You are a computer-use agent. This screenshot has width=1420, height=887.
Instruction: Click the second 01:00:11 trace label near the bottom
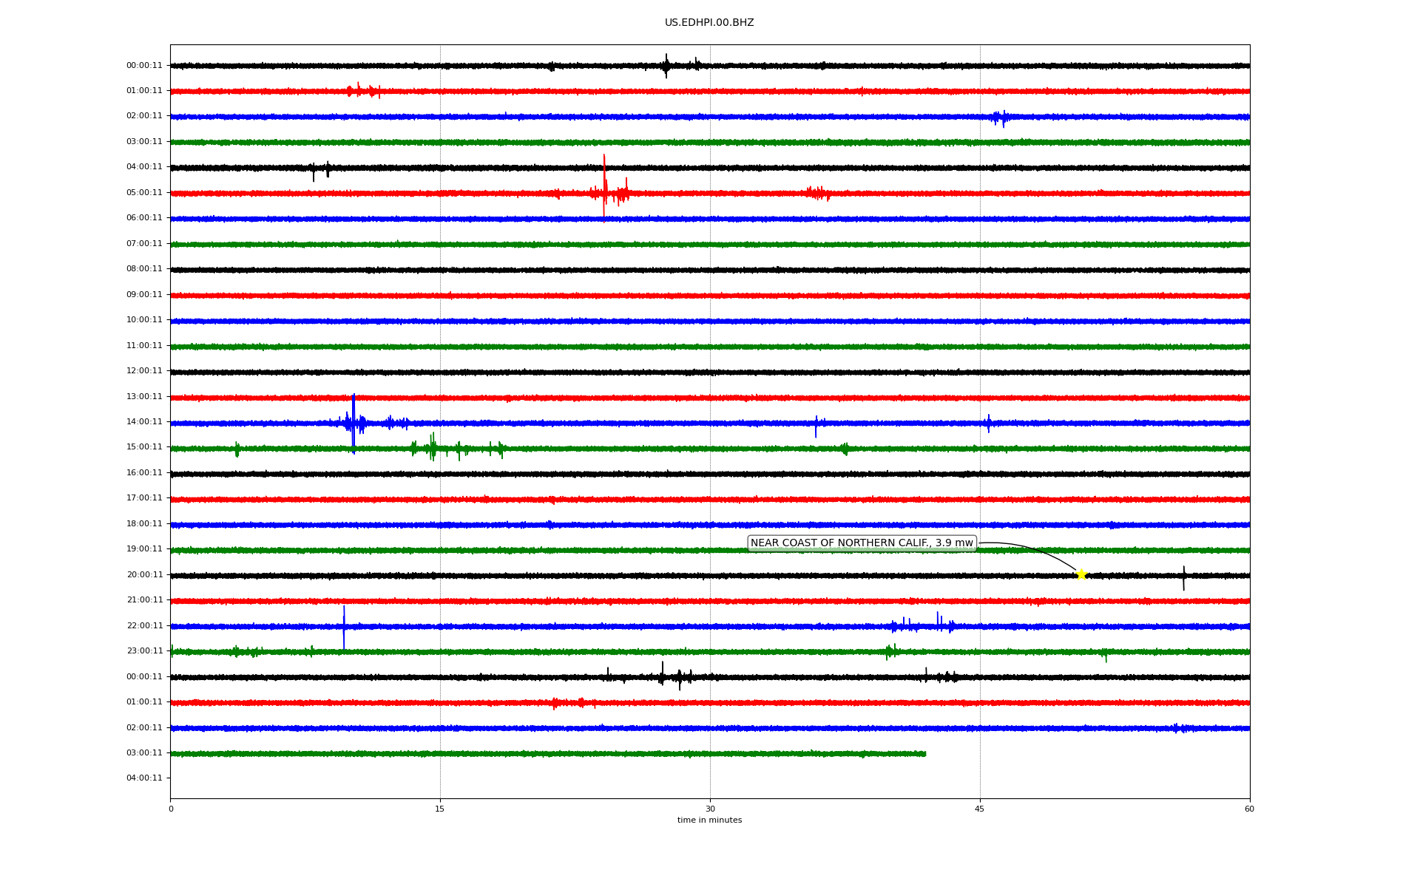(144, 702)
